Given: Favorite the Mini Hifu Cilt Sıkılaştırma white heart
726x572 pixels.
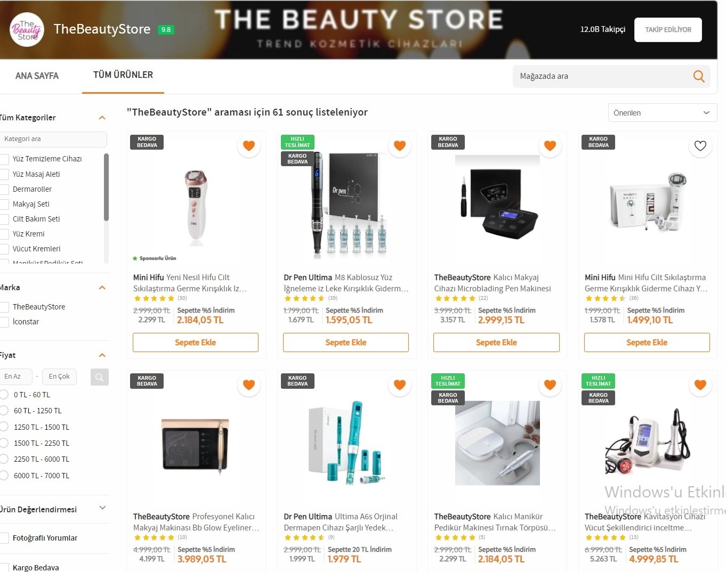Looking at the screenshot, I should pos(700,145).
